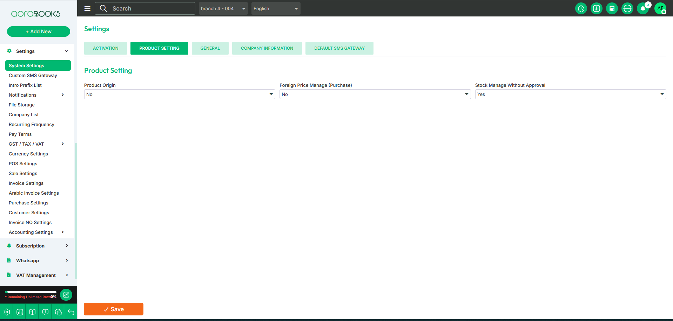Switch to the Company Information tab
Viewport: 673px width, 321px height.
[267, 48]
